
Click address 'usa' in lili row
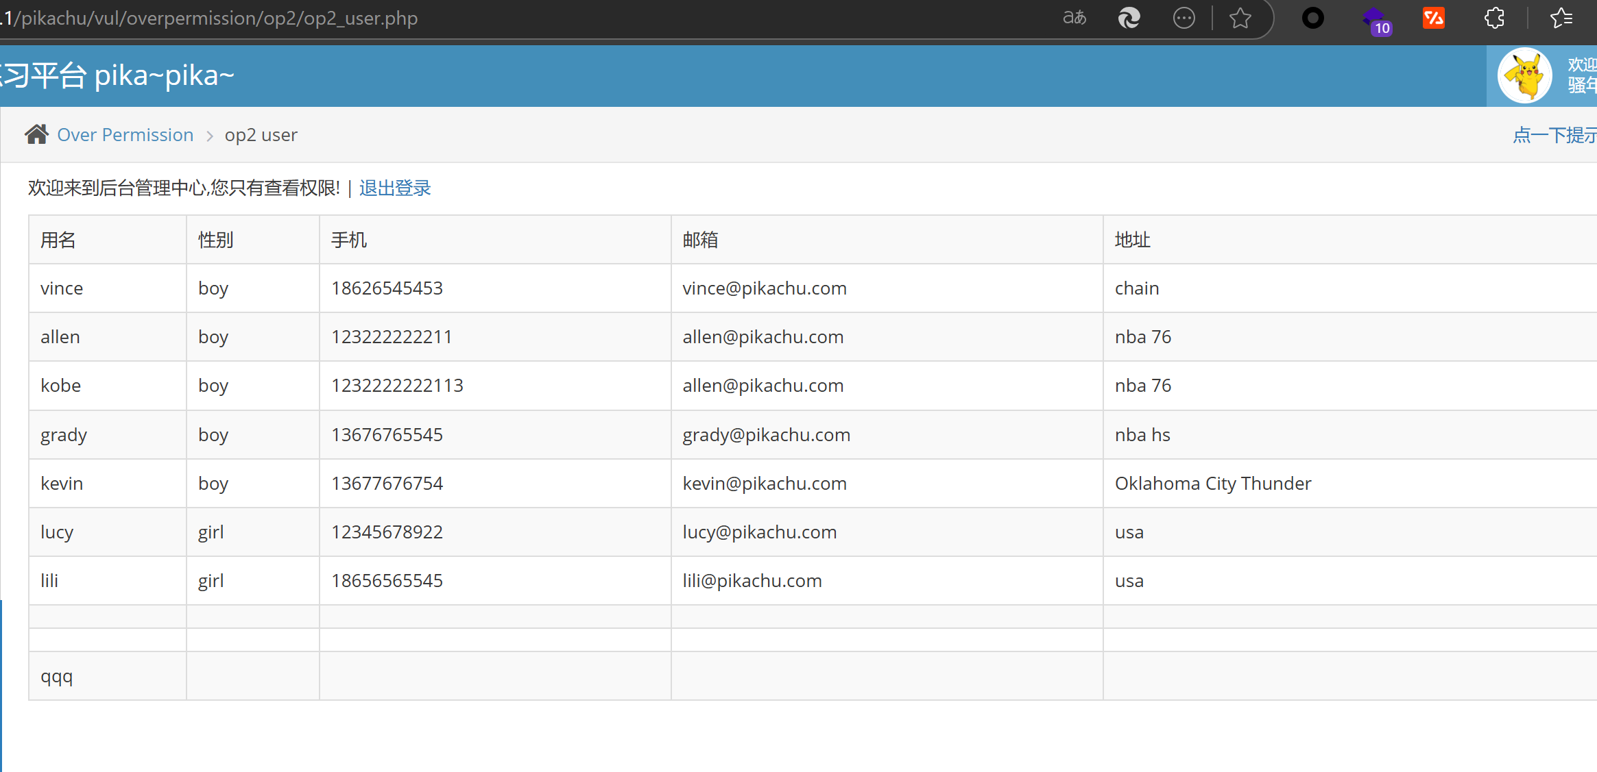tap(1129, 582)
